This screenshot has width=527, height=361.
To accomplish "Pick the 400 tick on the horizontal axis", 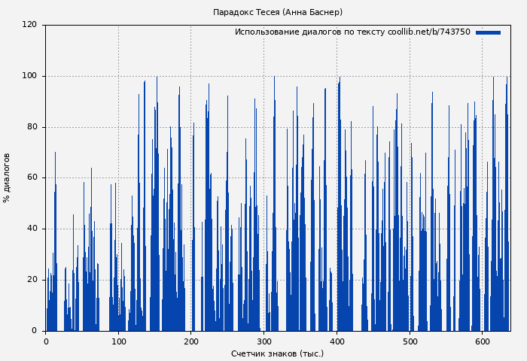I will click(x=337, y=341).
